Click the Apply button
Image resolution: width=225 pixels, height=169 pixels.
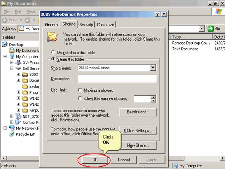[152, 160]
